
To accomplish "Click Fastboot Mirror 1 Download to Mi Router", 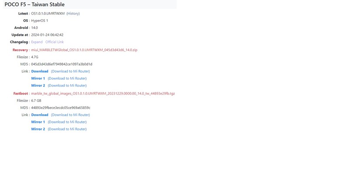I will tap(67, 122).
